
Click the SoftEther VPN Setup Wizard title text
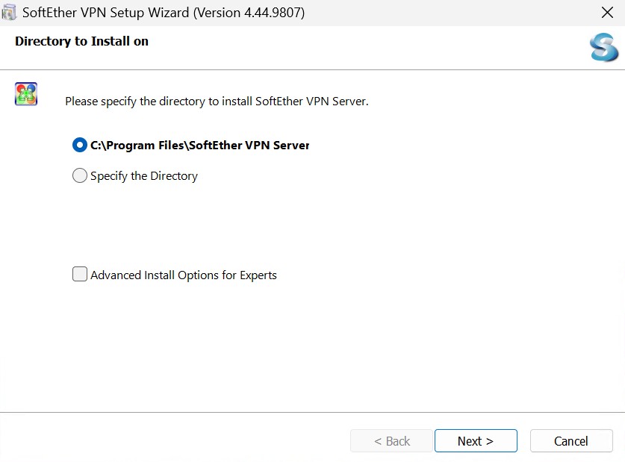tap(105, 13)
